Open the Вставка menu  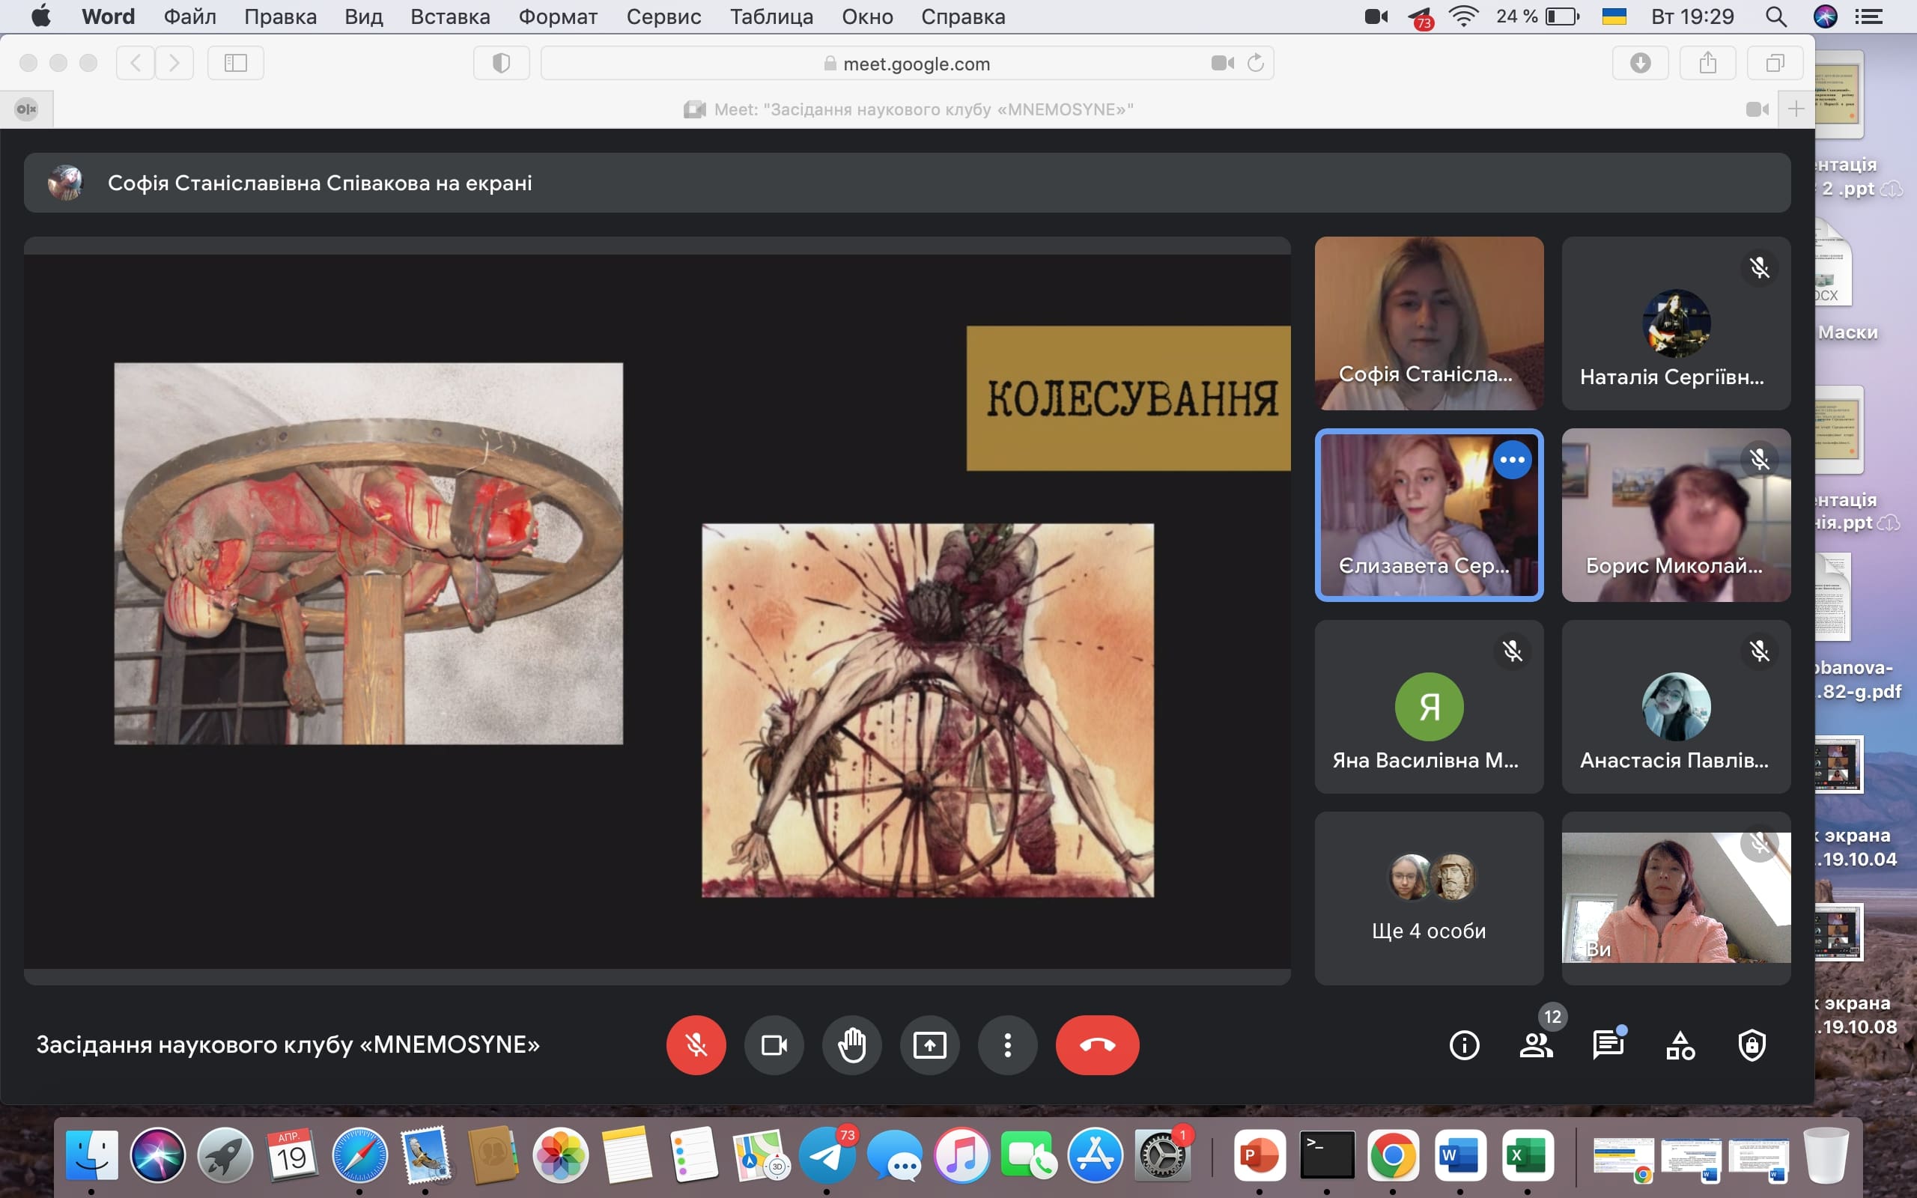click(x=449, y=16)
